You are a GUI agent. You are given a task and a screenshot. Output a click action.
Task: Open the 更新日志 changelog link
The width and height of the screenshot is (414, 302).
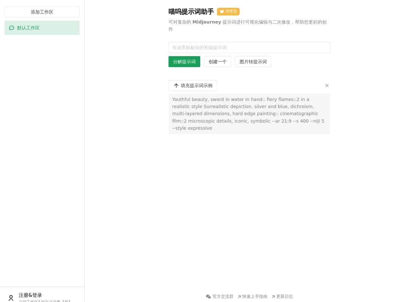click(285, 297)
